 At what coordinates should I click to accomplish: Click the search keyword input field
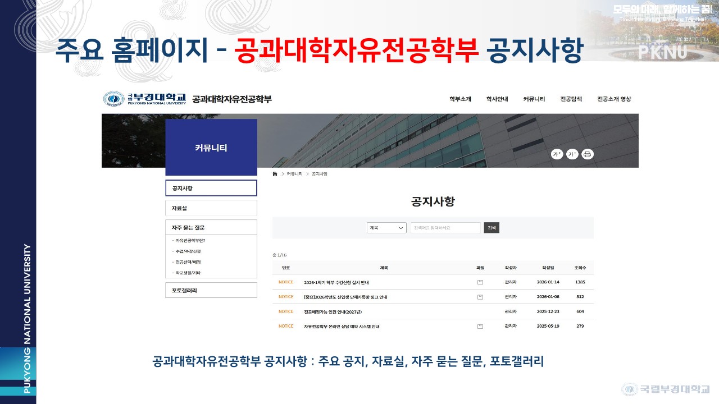[x=445, y=228]
